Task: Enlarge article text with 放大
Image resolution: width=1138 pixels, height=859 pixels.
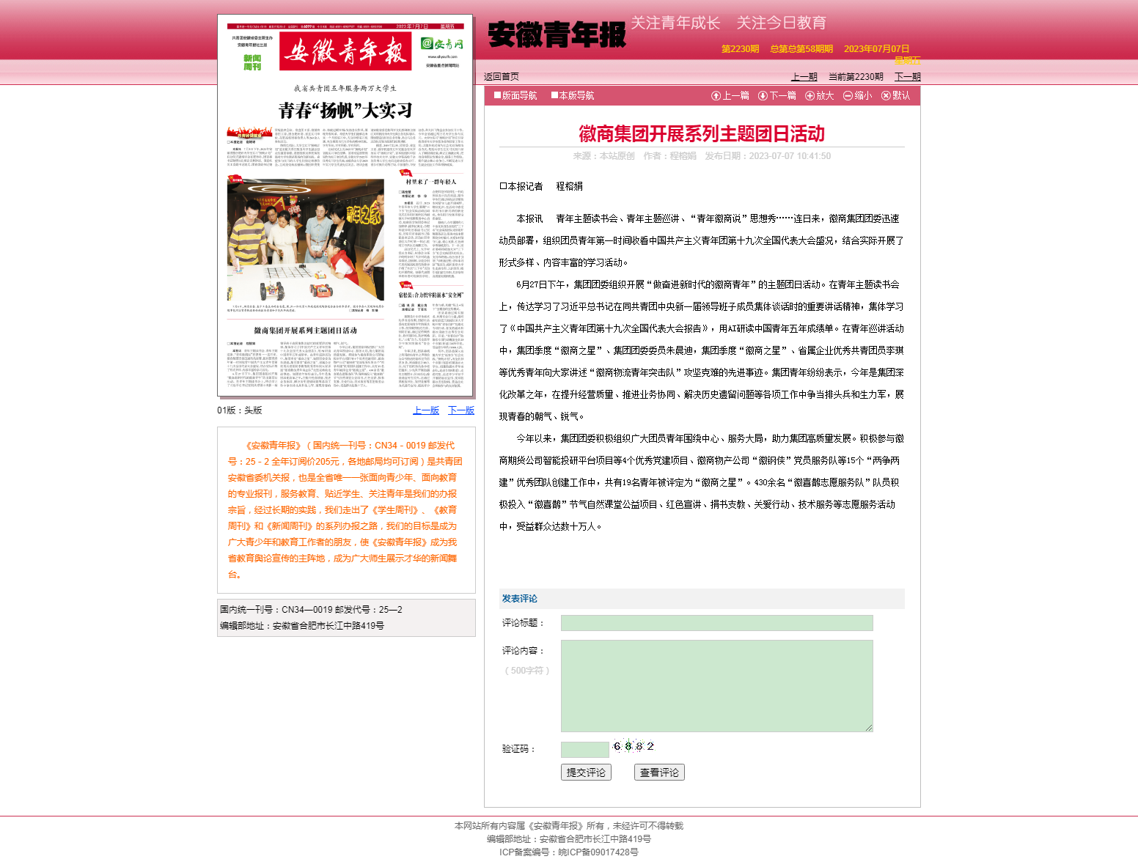Action: tap(820, 95)
